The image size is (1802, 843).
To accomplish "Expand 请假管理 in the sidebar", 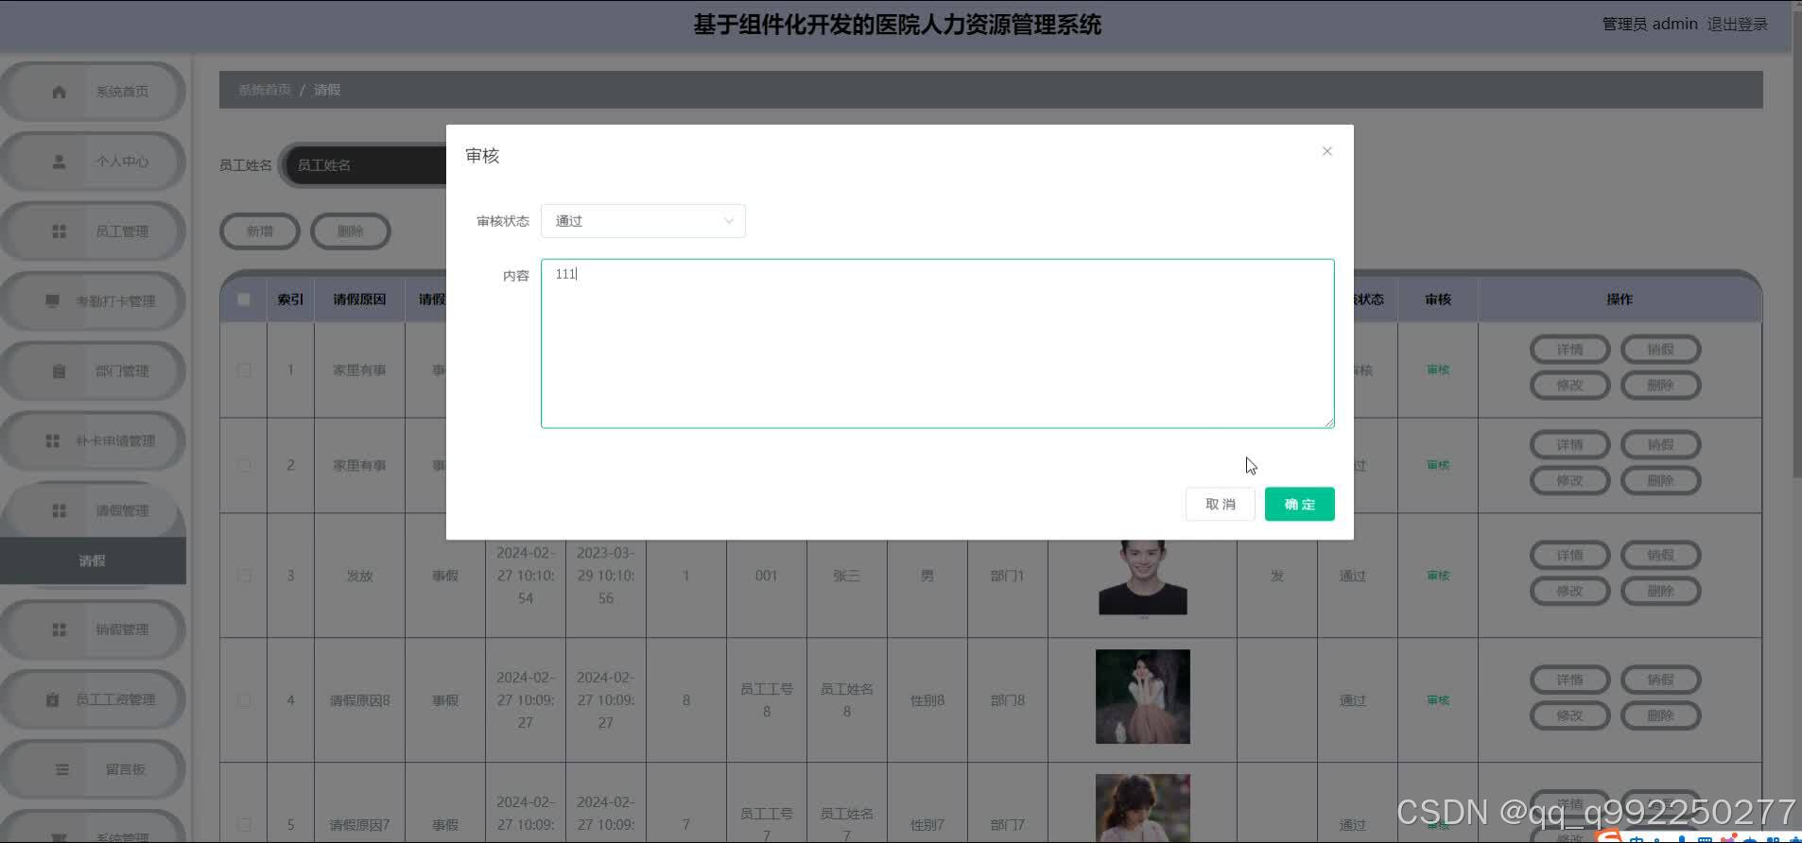I will click(93, 511).
